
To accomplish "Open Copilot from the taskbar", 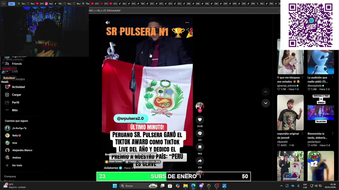I will pos(178,186).
